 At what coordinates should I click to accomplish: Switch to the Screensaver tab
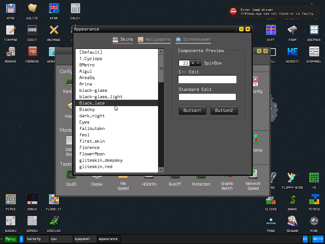(x=193, y=39)
